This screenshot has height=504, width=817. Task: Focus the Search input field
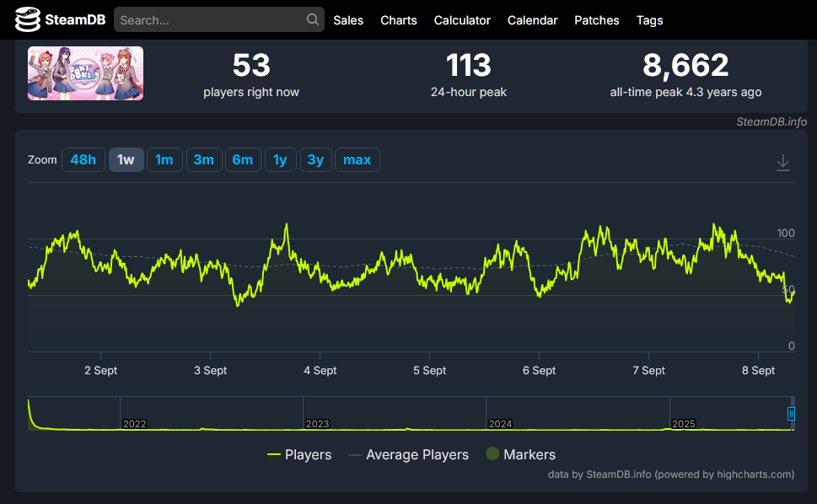(x=219, y=19)
